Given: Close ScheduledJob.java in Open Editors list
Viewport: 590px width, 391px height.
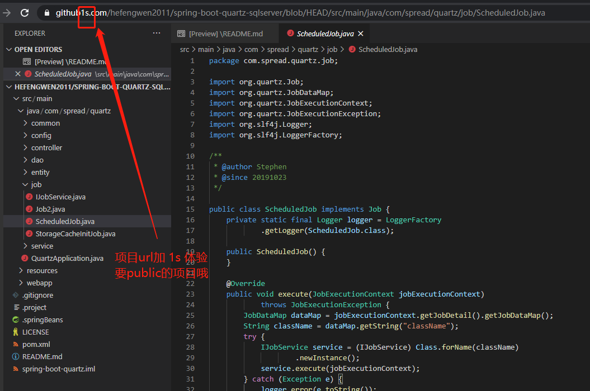Looking at the screenshot, I should tap(18, 74).
